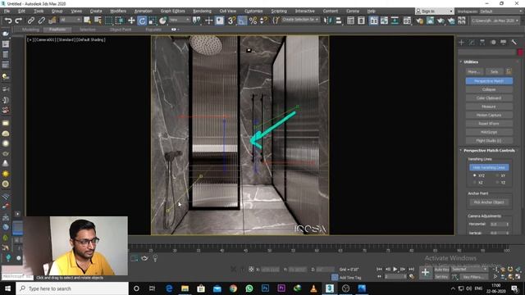
Task: Activate the Select and Place tool
Action: pos(163,20)
